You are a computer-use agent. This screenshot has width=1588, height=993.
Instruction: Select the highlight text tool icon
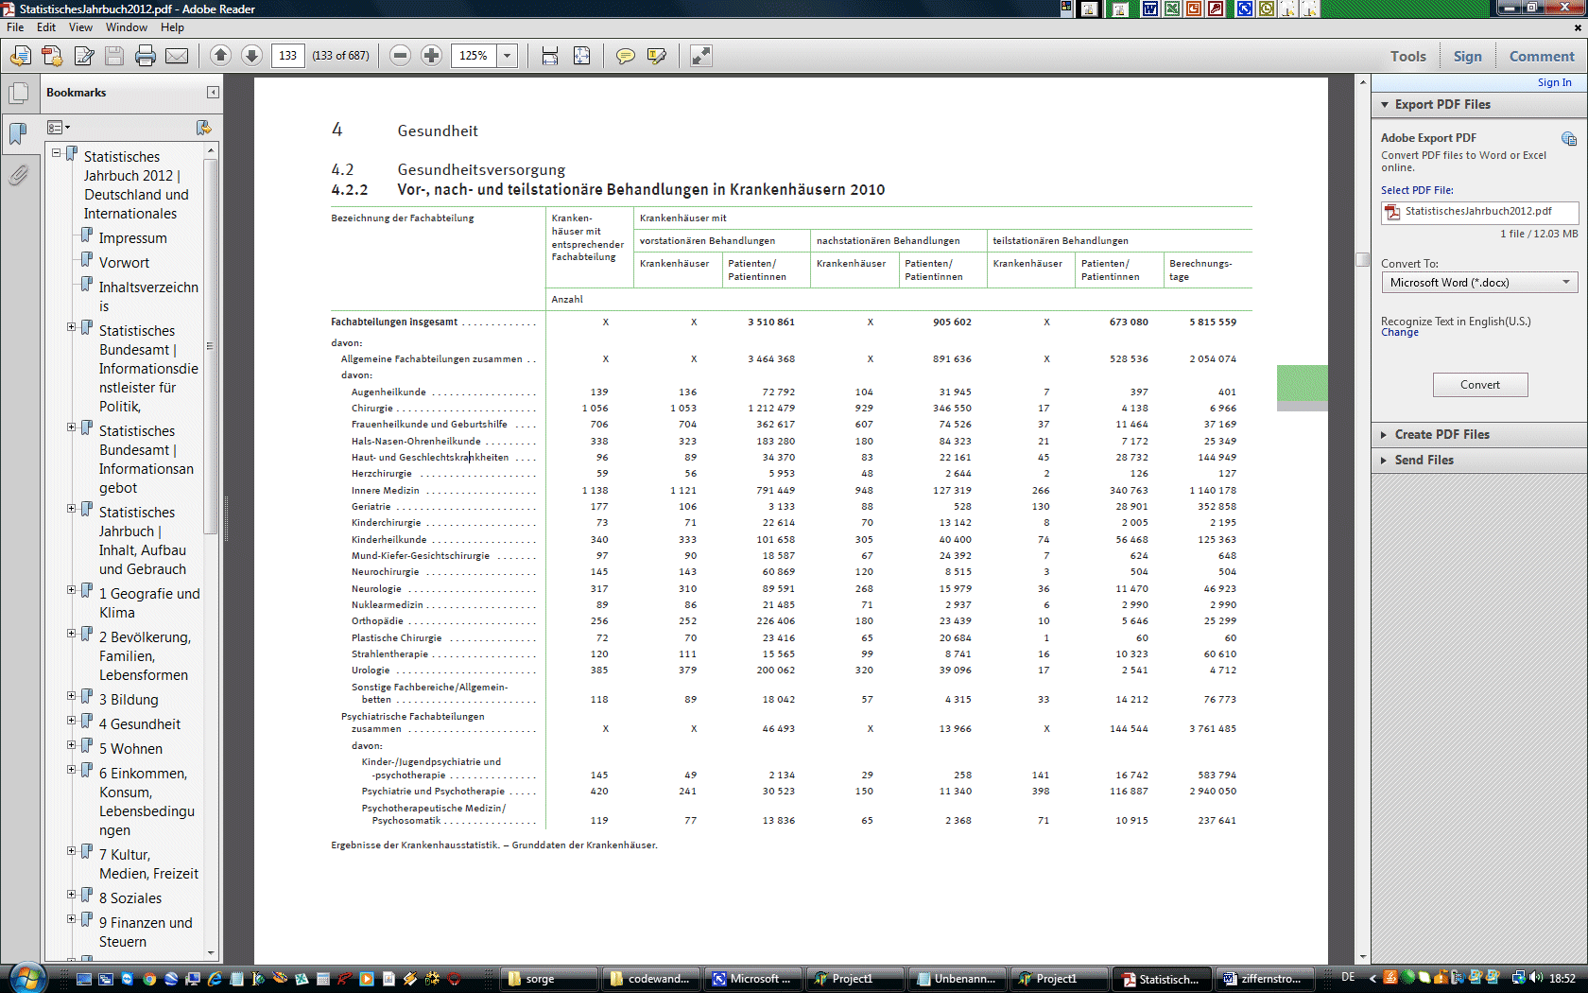pyautogui.click(x=656, y=56)
